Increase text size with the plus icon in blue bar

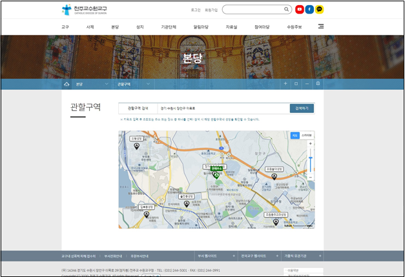(286, 84)
